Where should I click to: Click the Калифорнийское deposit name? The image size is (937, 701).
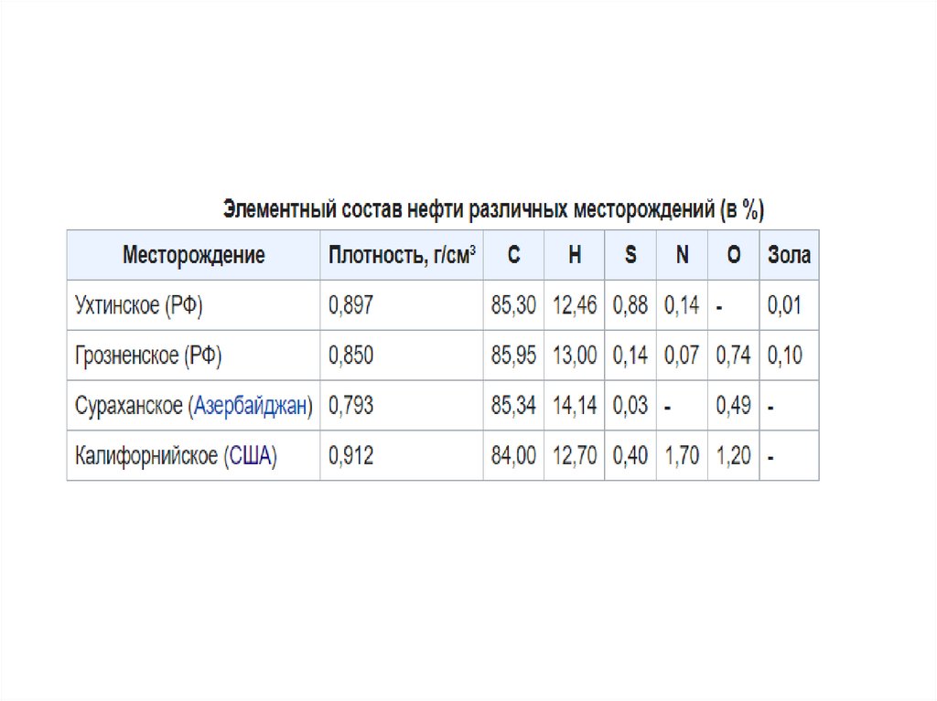tap(145, 456)
